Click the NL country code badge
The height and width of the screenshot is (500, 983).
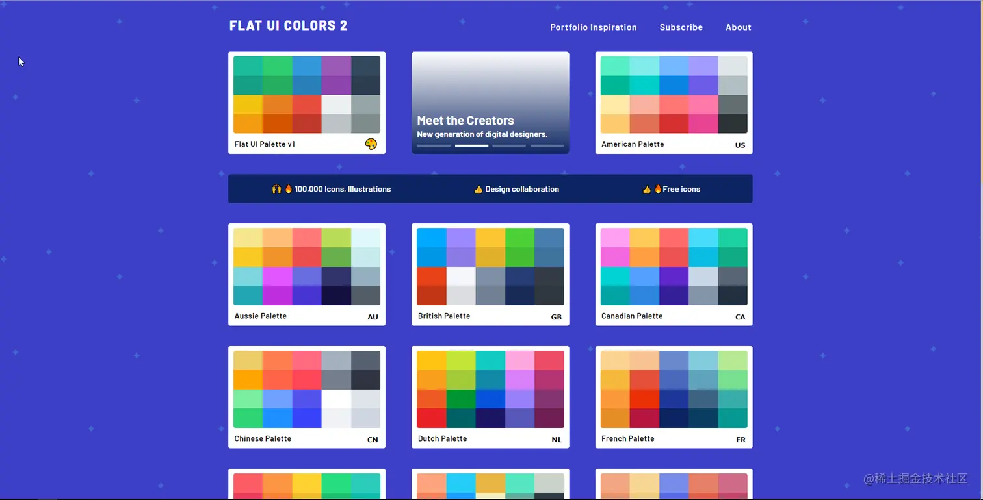pos(557,440)
